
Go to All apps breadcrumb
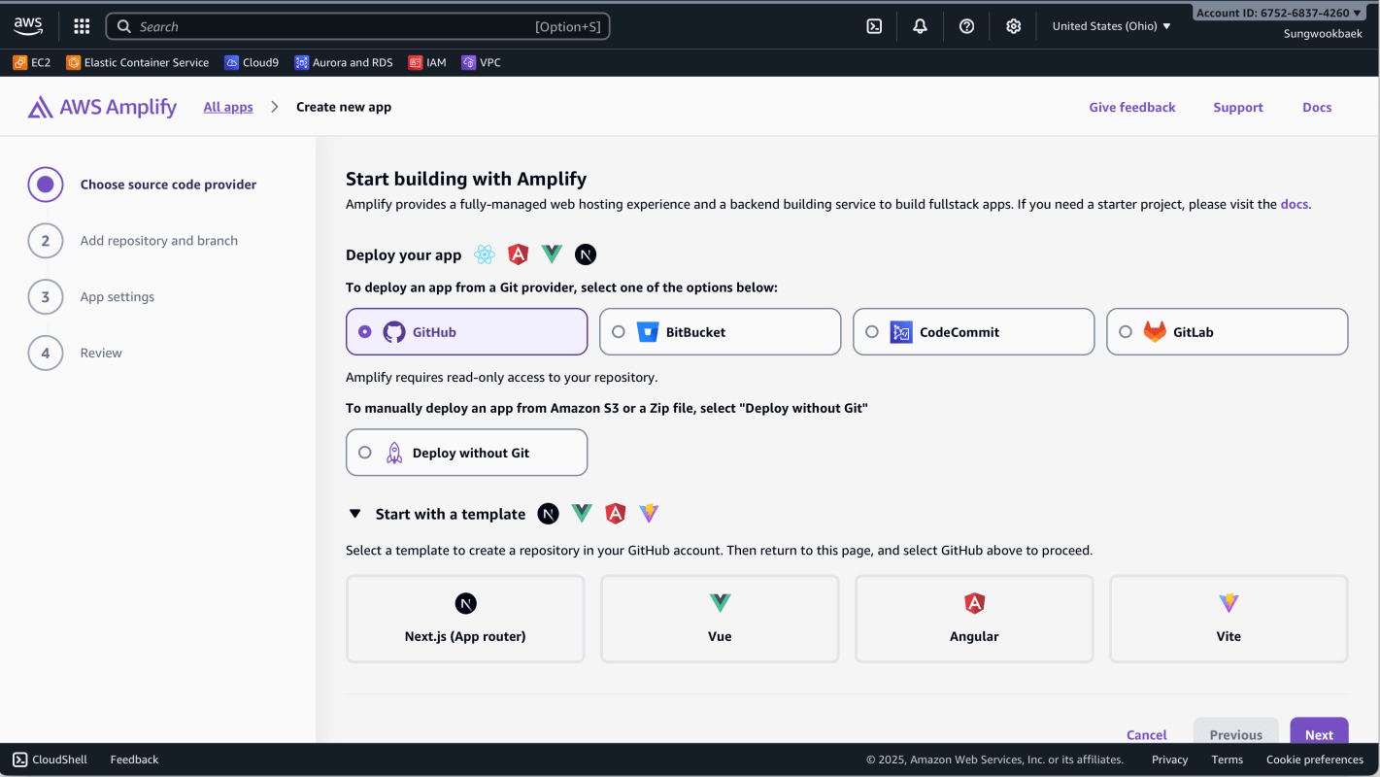(x=228, y=107)
